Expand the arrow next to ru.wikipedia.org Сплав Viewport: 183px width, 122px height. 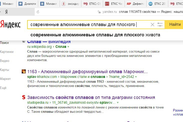click(x=68, y=47)
